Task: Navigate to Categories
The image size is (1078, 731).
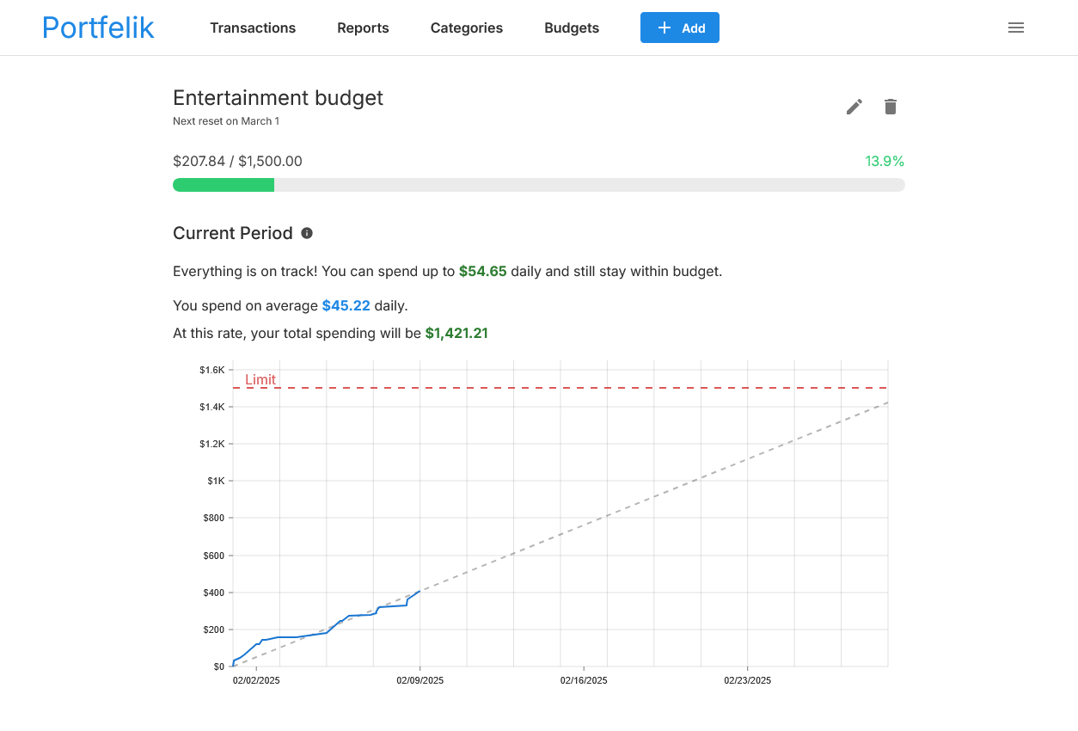Action: (466, 28)
